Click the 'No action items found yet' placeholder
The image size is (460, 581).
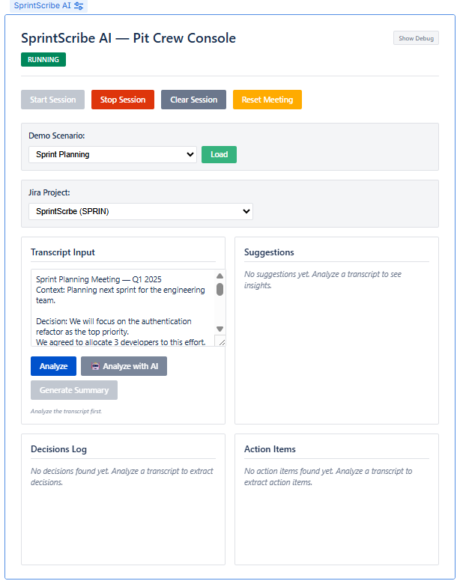[x=328, y=476]
